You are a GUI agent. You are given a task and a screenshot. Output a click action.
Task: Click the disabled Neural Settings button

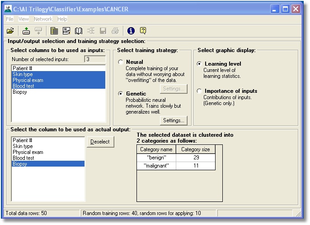tap(174, 89)
